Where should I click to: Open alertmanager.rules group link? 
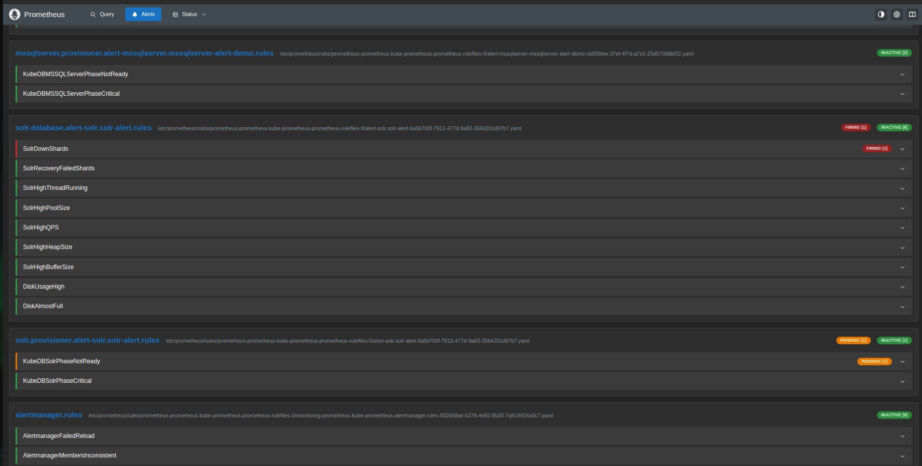click(49, 415)
